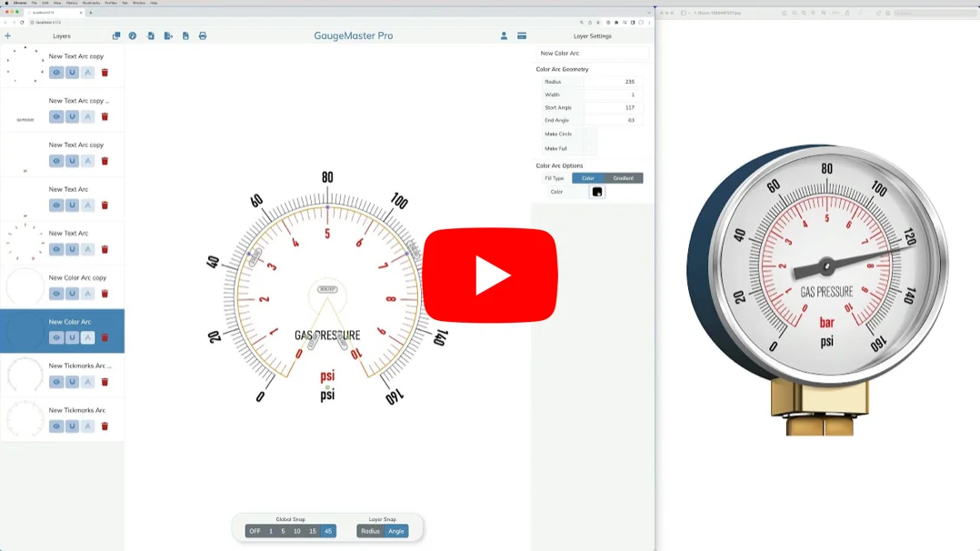This screenshot has width=980, height=551.
Task: Open the black Color swatch picker
Action: pyautogui.click(x=597, y=192)
